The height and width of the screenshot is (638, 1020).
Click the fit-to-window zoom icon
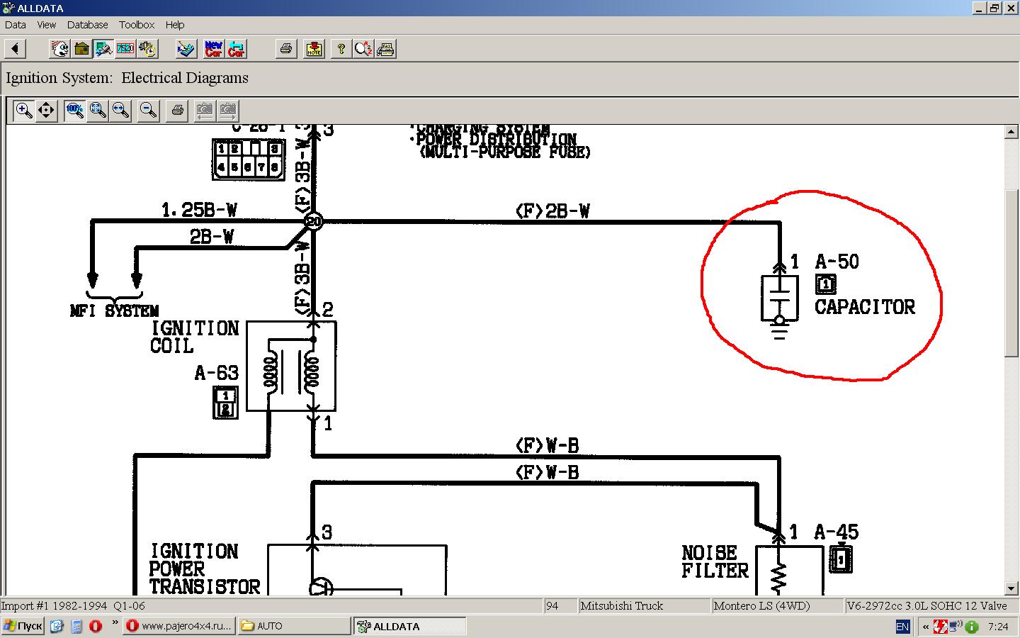click(98, 111)
